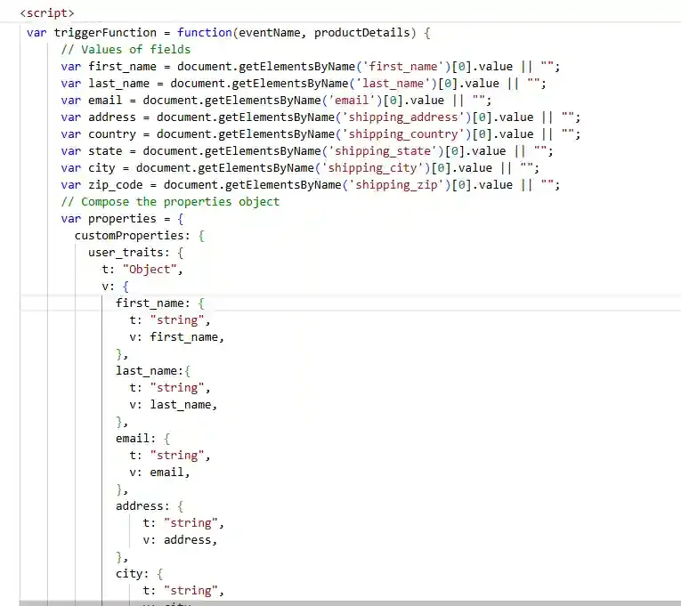Click the 'last_name' string in getElementsByName

[393, 84]
